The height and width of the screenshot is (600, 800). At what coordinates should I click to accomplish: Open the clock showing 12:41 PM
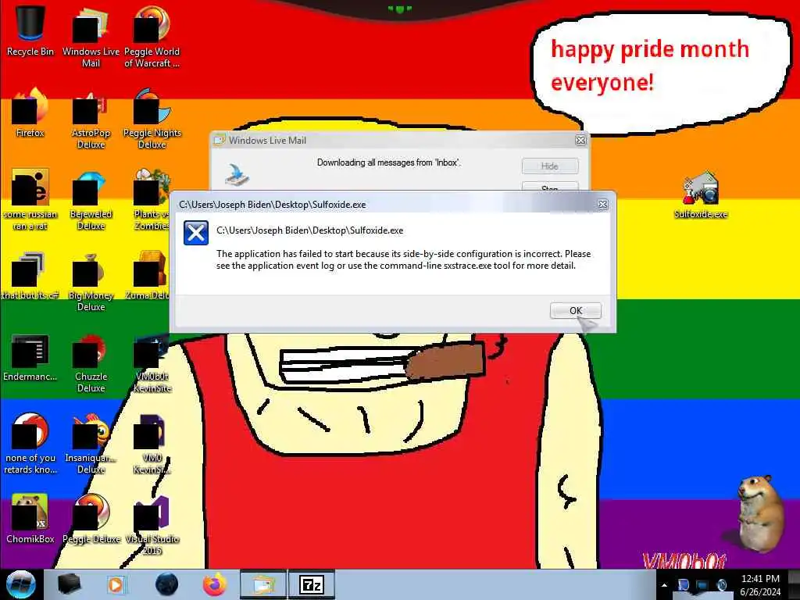760,585
